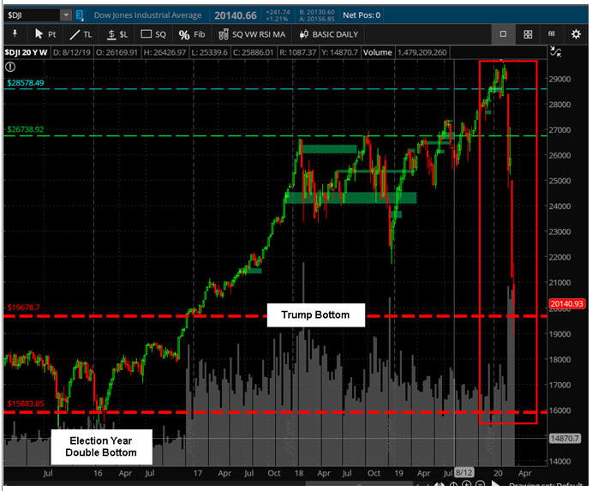Select the $19678.7 red price level label

[23, 308]
